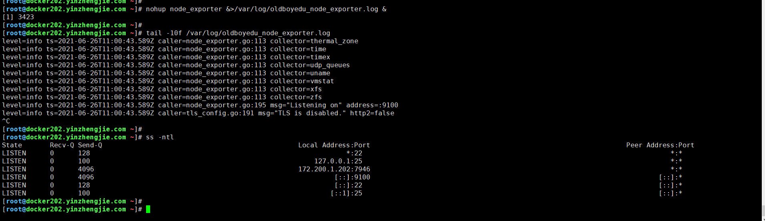
Task: Click the collector=vmstat log entry
Action: (x=168, y=81)
